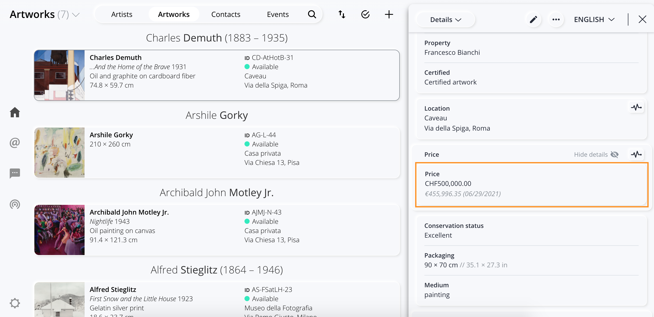Click the sort arrows icon
The image size is (654, 317).
342,14
